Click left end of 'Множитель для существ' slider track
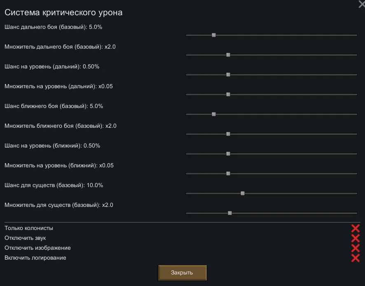365x286 pixels. pos(187,213)
